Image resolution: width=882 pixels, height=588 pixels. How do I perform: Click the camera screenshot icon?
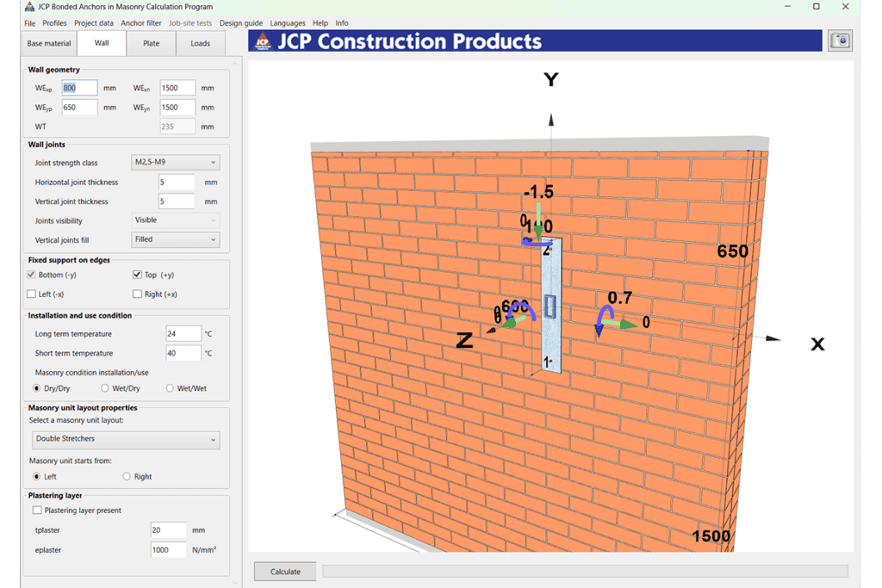tap(840, 40)
